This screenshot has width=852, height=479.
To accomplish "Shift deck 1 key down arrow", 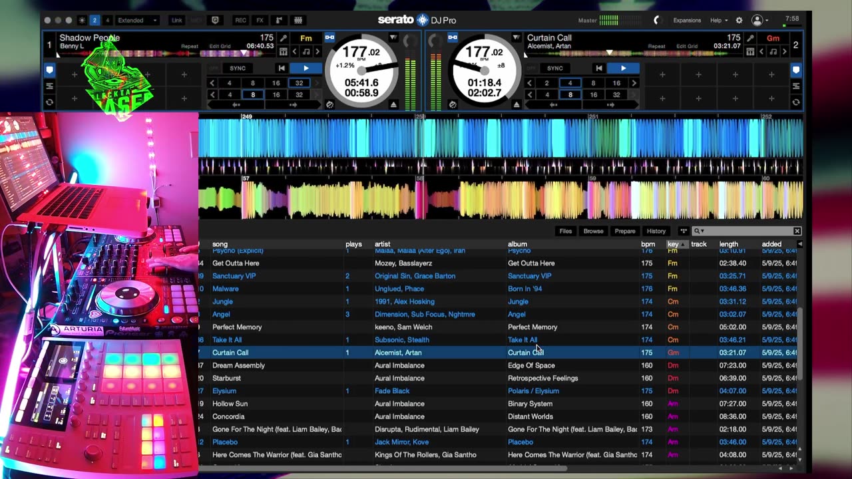I will pyautogui.click(x=296, y=51).
